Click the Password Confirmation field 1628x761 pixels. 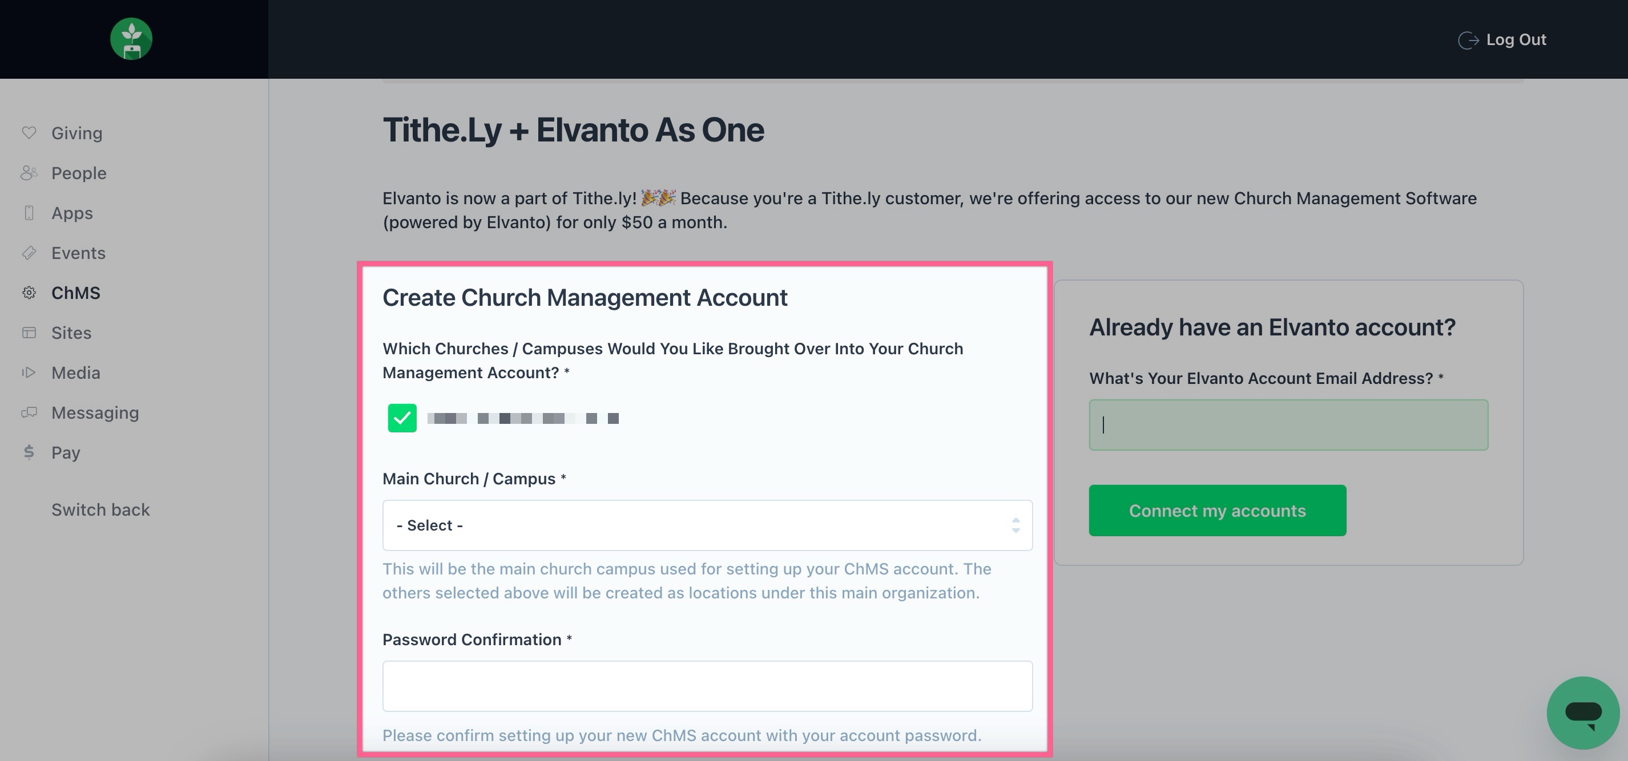pyautogui.click(x=707, y=686)
